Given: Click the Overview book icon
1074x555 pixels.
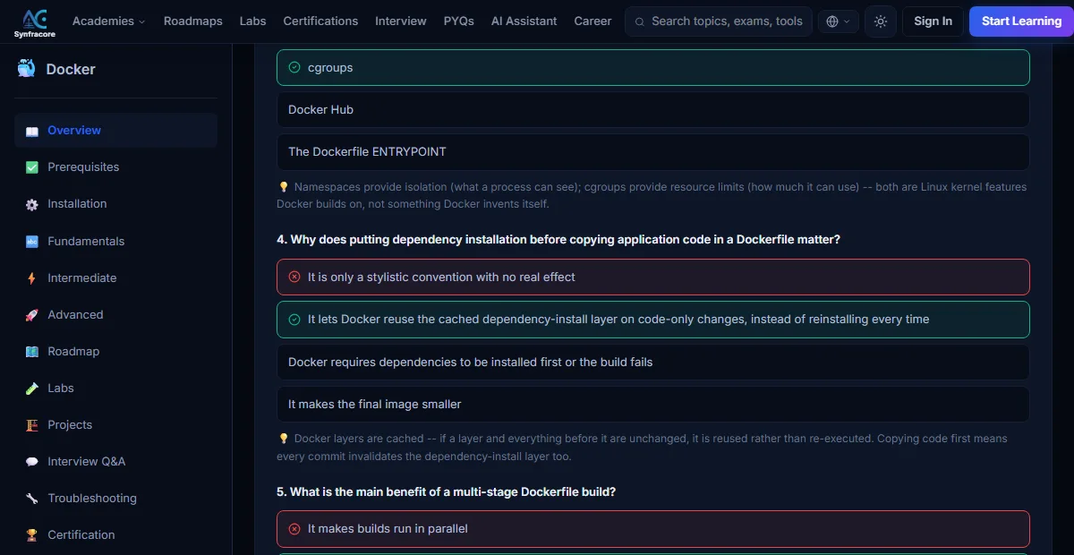Looking at the screenshot, I should (32, 131).
